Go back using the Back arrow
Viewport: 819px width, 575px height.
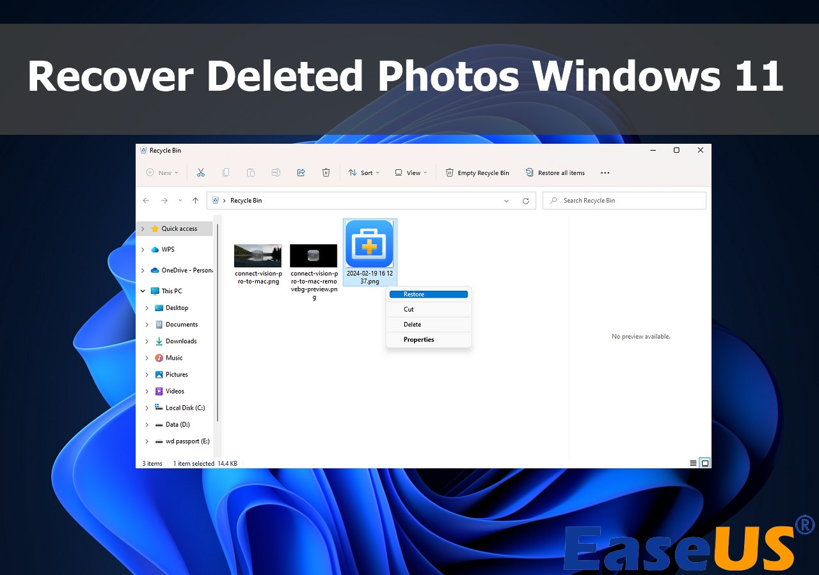[x=146, y=201]
